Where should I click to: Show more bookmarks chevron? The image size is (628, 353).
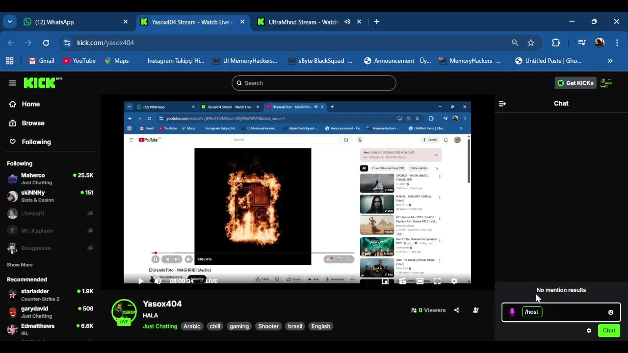click(x=610, y=61)
